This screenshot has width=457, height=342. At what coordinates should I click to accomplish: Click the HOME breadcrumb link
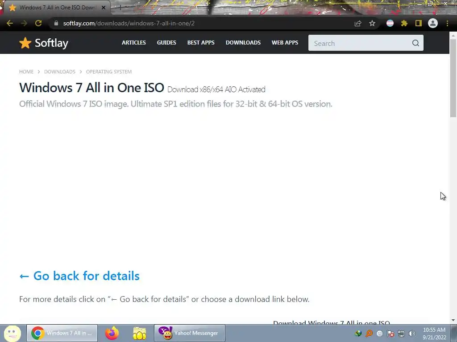click(x=26, y=72)
